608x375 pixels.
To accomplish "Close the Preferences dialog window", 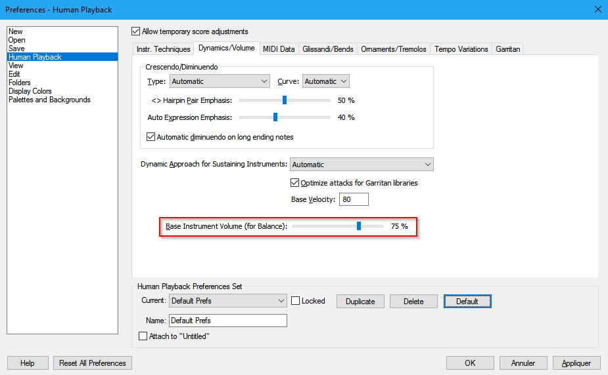I will pos(597,9).
